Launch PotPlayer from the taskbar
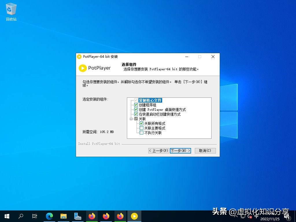This screenshot has width=296, height=222. pos(134,216)
